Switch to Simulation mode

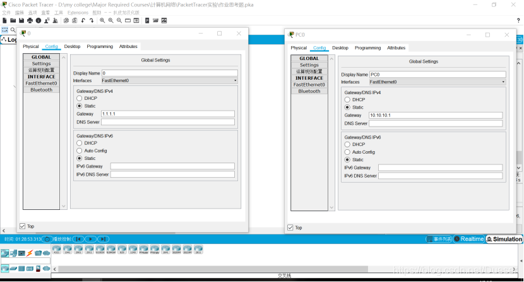click(504, 239)
